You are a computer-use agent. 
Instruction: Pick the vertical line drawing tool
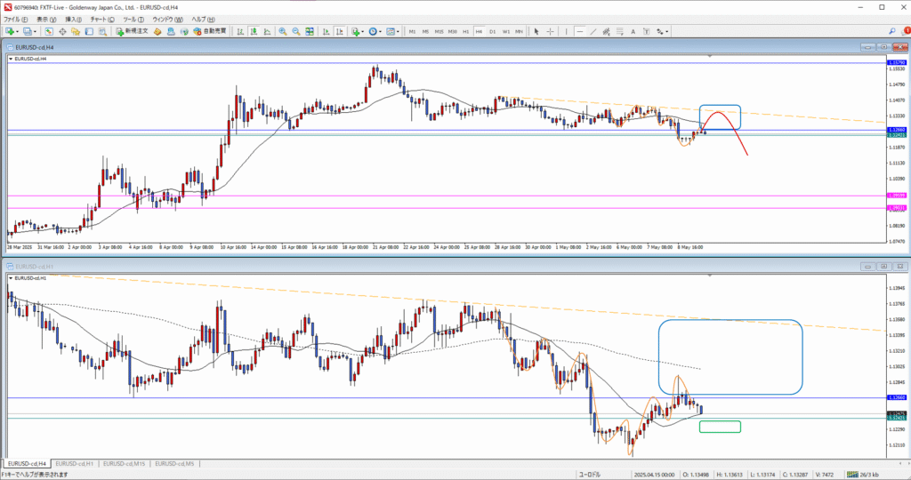566,31
